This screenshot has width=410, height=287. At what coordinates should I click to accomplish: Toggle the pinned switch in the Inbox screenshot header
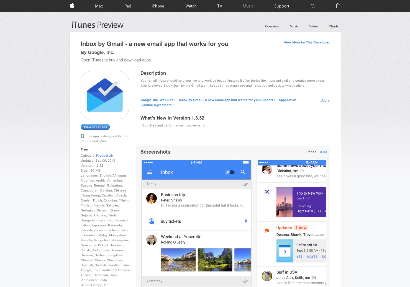[230, 172]
